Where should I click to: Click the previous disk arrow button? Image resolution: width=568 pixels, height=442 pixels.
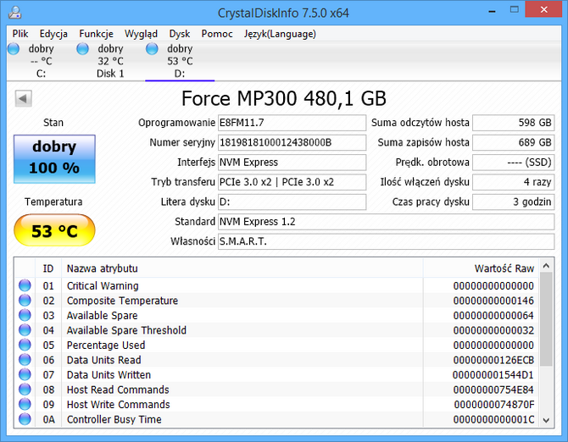23,98
